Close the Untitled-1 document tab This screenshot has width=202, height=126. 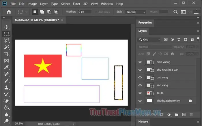62,20
